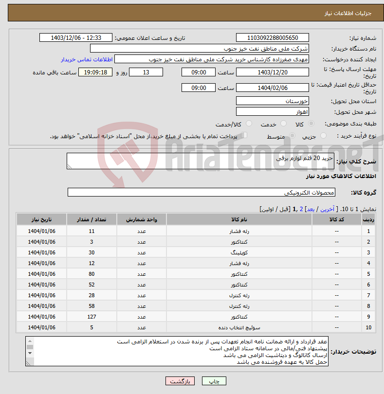384x394 pixels.
Task: Select the خدمت radio button
Action: [283, 124]
